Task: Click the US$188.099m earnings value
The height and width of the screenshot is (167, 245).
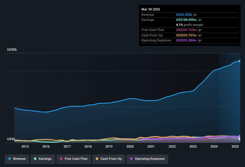Action: pyautogui.click(x=186, y=20)
